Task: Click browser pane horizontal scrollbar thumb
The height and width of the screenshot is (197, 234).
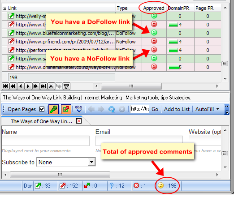Action: coord(60,175)
